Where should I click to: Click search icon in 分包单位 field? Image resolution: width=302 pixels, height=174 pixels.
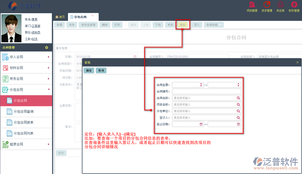pos(238,111)
